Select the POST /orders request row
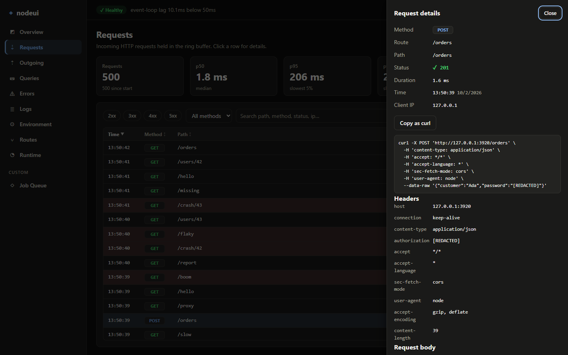 click(245, 320)
